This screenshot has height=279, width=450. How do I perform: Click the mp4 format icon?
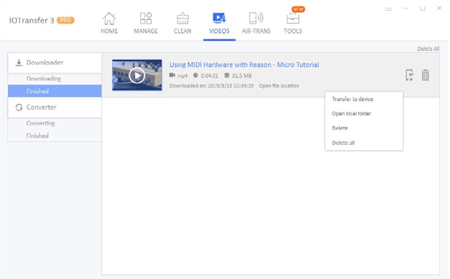point(172,75)
